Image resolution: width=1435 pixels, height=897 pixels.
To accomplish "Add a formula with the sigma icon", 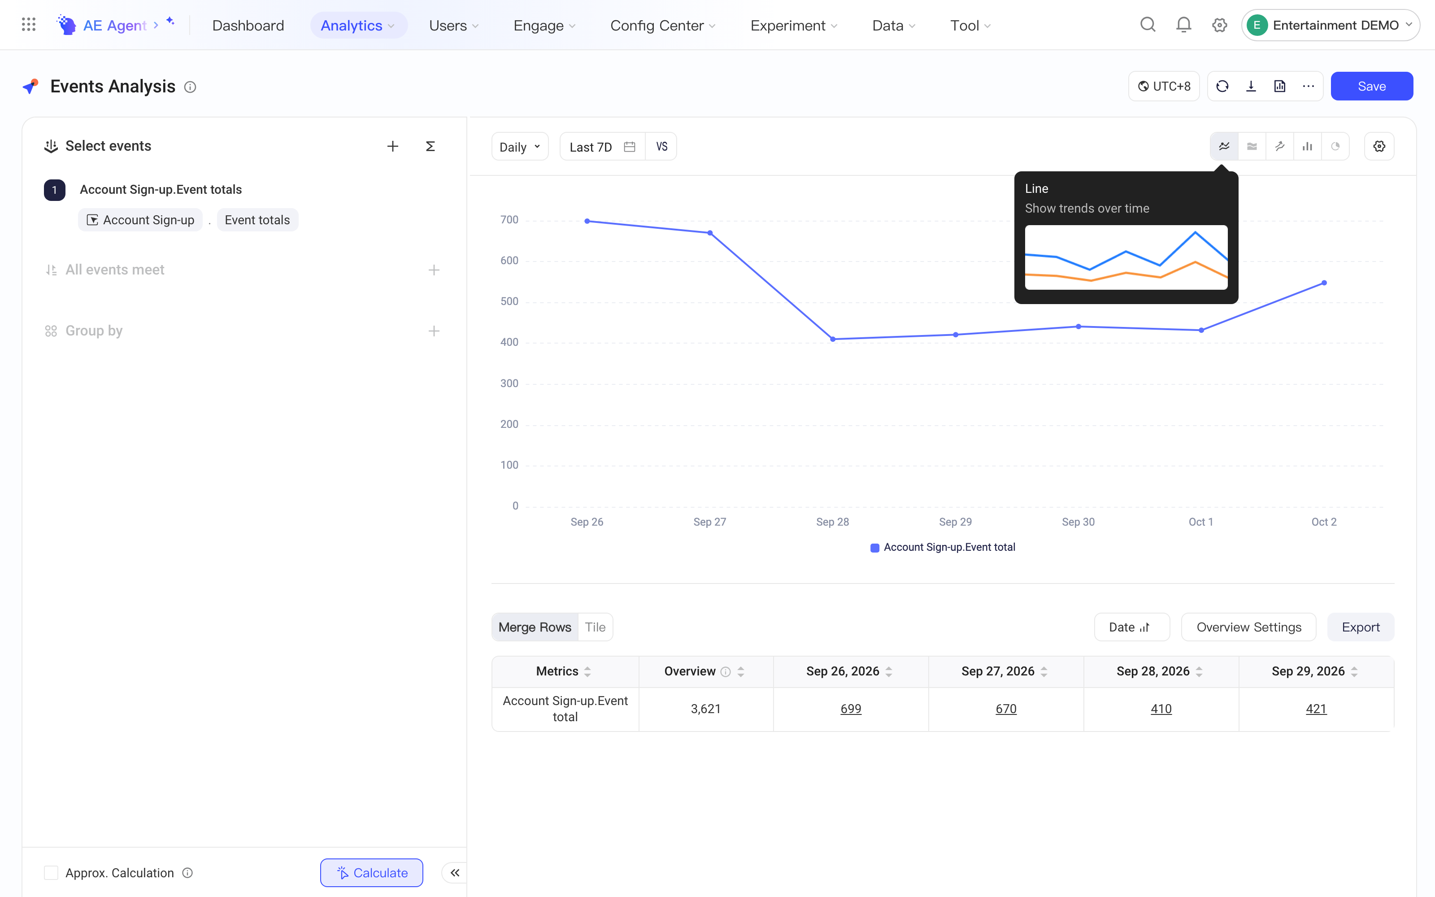I will (430, 146).
